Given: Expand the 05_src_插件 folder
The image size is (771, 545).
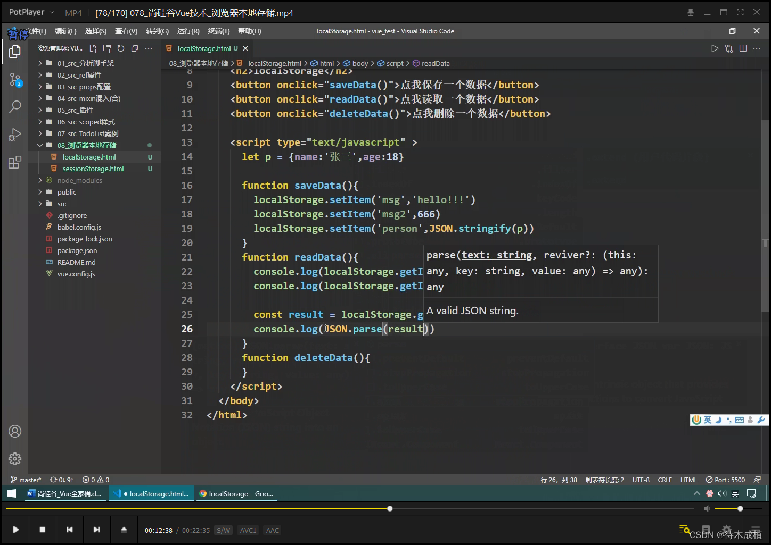Looking at the screenshot, I should coord(40,110).
